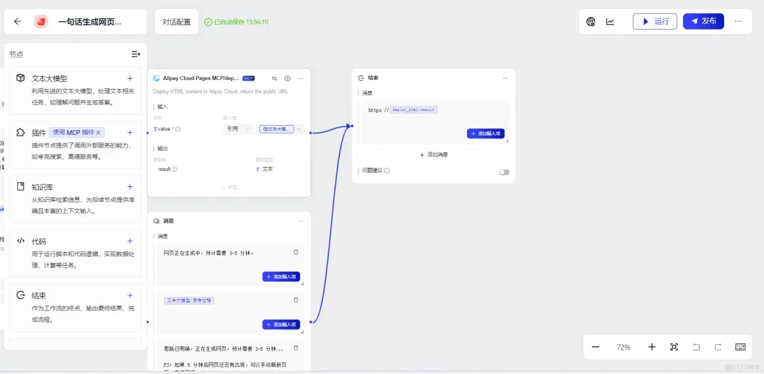Add a 知识库 node with plus

point(130,186)
